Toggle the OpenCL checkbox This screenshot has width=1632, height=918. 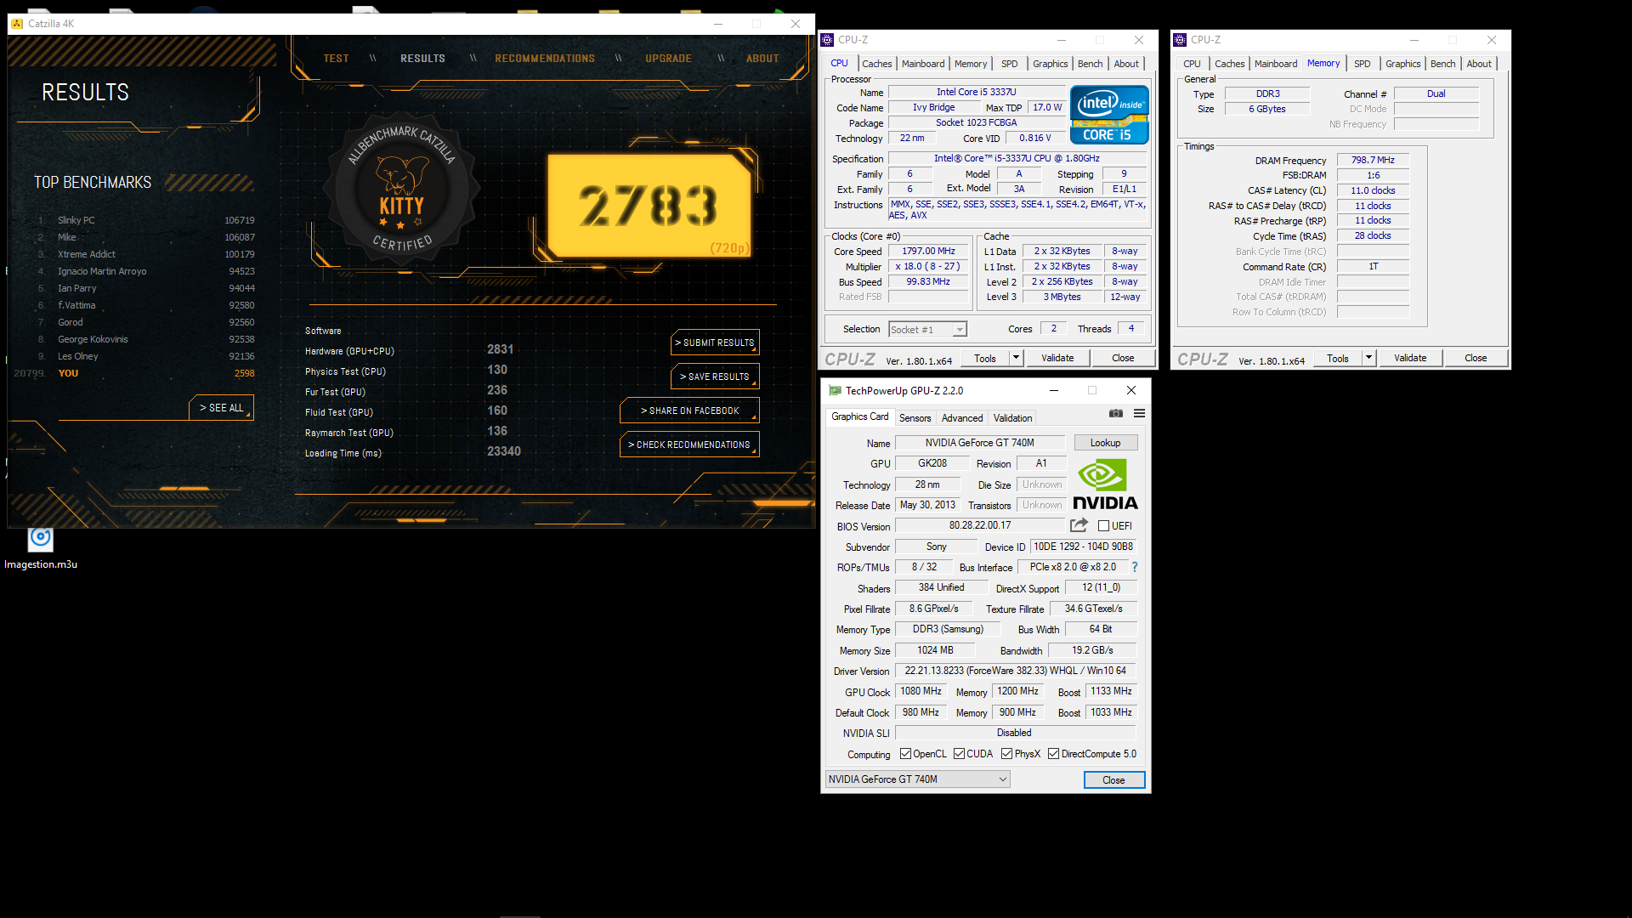click(x=906, y=754)
